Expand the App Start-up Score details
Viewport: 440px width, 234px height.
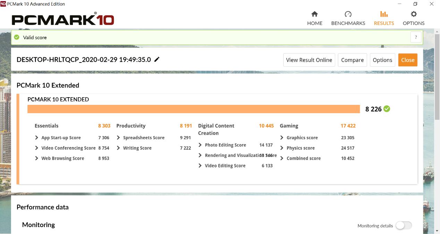36,137
